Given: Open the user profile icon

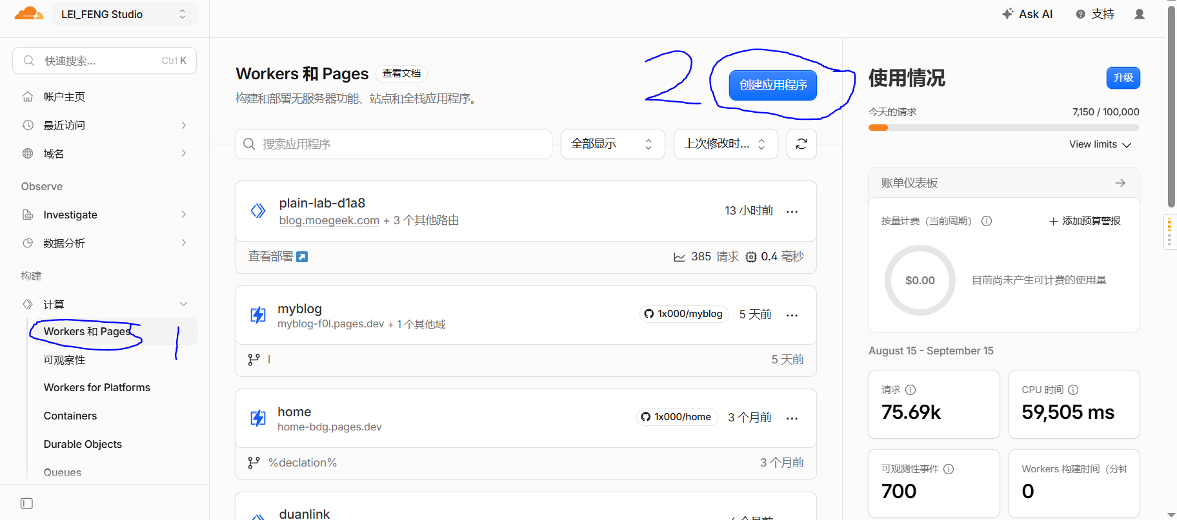Looking at the screenshot, I should [1140, 14].
